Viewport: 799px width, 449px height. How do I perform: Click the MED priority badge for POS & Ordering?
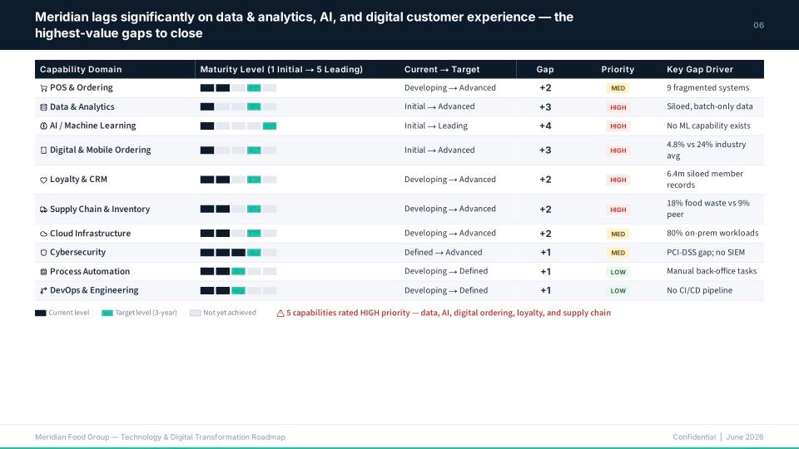click(x=618, y=88)
